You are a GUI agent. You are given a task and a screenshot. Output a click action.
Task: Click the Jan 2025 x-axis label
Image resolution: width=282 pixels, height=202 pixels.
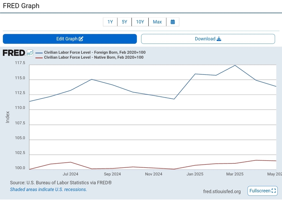(195, 174)
